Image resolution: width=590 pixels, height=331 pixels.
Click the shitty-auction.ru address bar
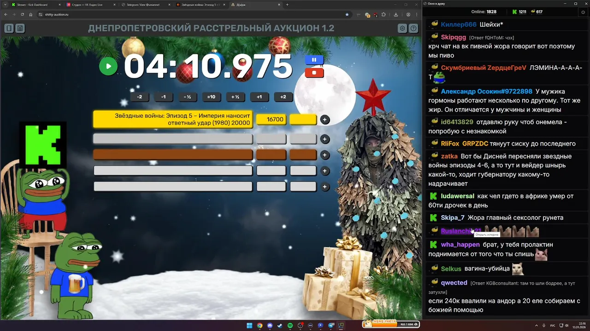click(x=194, y=14)
